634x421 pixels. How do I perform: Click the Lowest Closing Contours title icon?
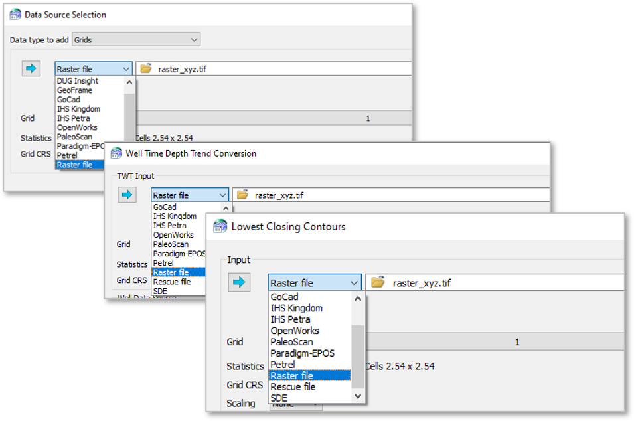(x=220, y=226)
